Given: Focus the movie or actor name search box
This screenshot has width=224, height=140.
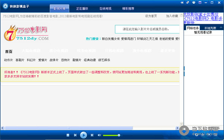Looking at the screenshot, I should point(147,29).
